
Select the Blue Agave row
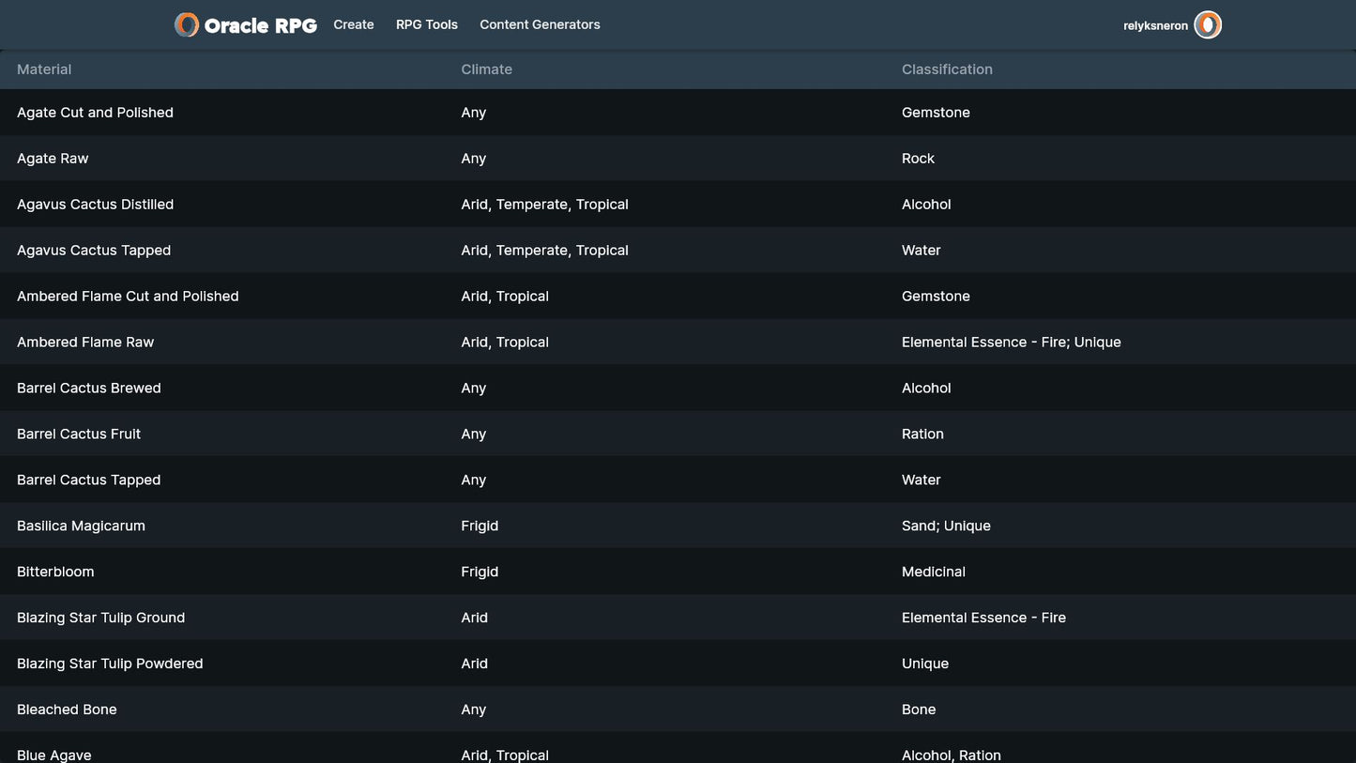pos(54,754)
